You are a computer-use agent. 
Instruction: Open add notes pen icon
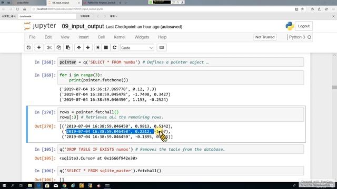click(x=320, y=9)
